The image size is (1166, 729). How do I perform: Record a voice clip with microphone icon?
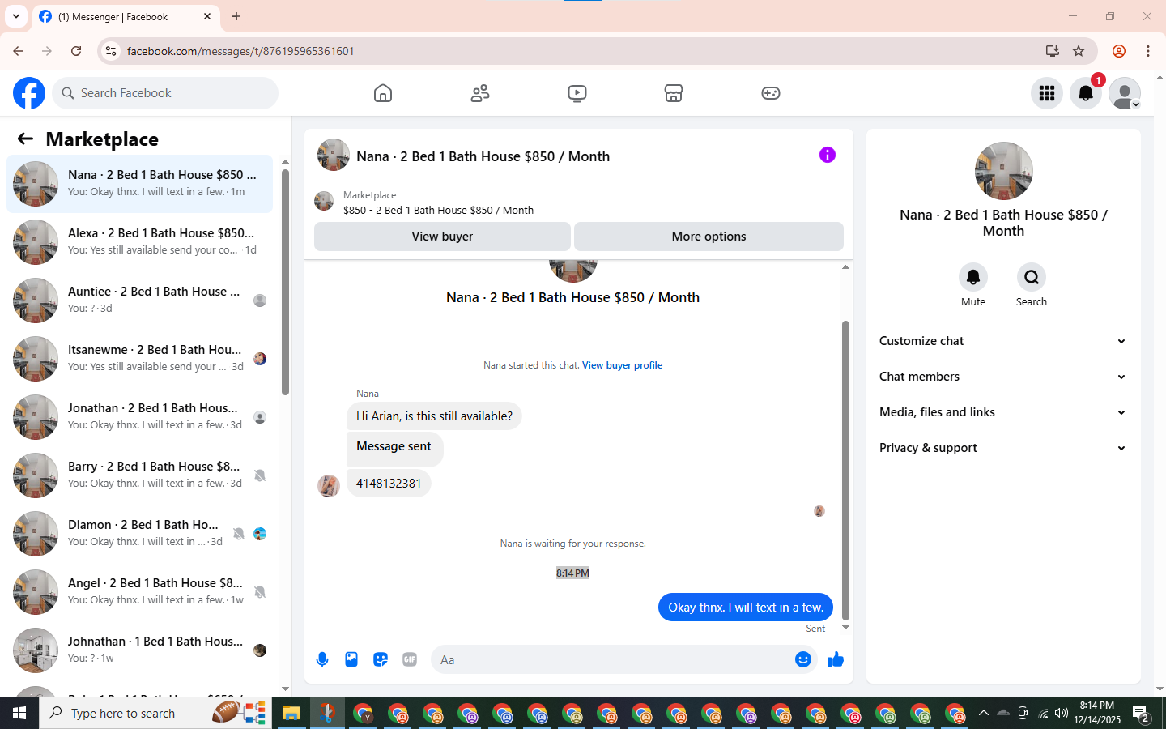pos(322,659)
